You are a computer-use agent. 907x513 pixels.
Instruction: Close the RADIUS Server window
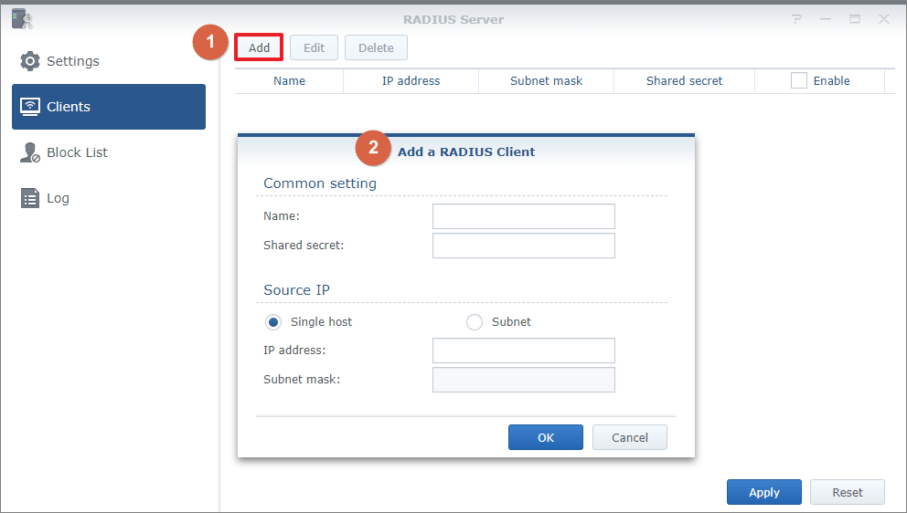tap(884, 19)
